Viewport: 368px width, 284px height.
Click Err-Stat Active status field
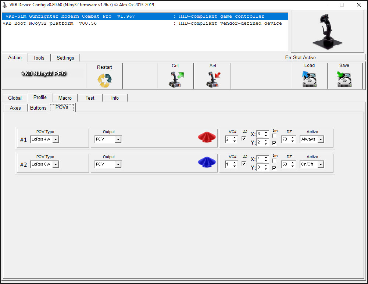pos(325,57)
